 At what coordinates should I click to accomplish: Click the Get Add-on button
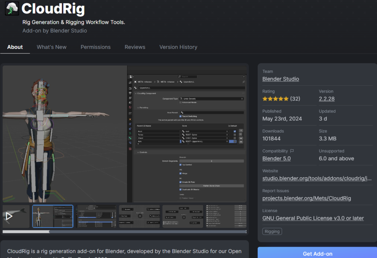pyautogui.click(x=317, y=253)
